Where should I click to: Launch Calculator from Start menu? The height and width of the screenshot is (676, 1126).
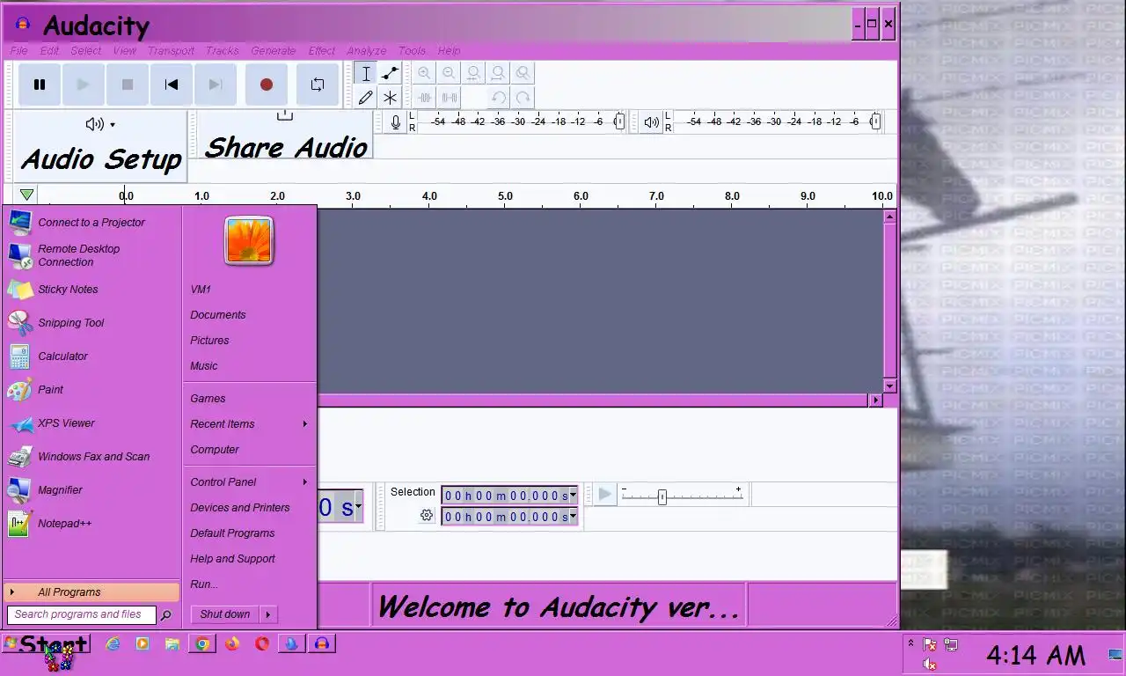(x=91, y=356)
